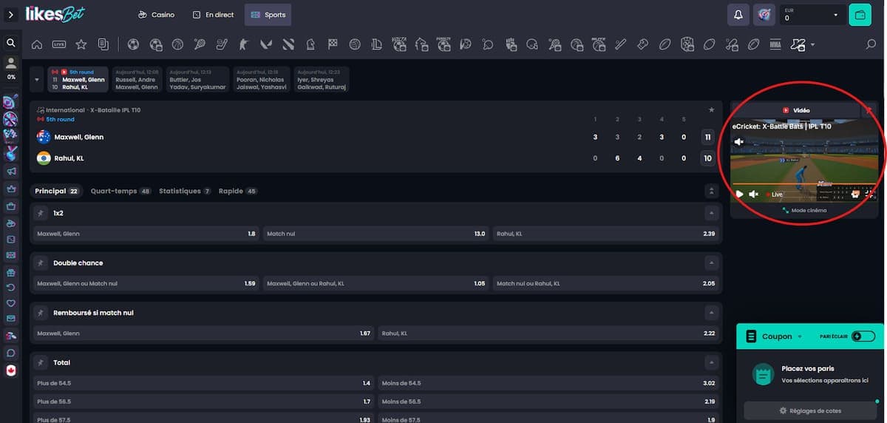This screenshot has height=423, width=887.
Task: Toggle the Pari Éclair switch
Action: 862,336
